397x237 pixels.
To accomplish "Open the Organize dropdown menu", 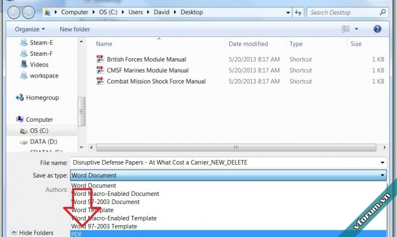I will coord(30,29).
